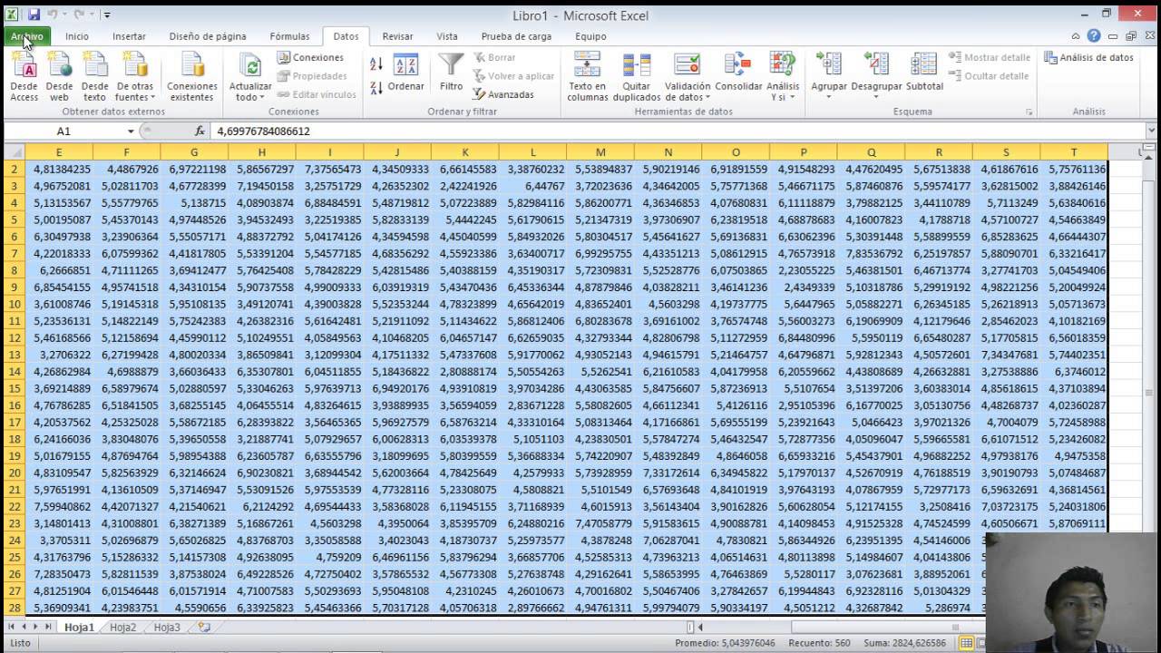Expand Validación de datos dropdown

[688, 92]
